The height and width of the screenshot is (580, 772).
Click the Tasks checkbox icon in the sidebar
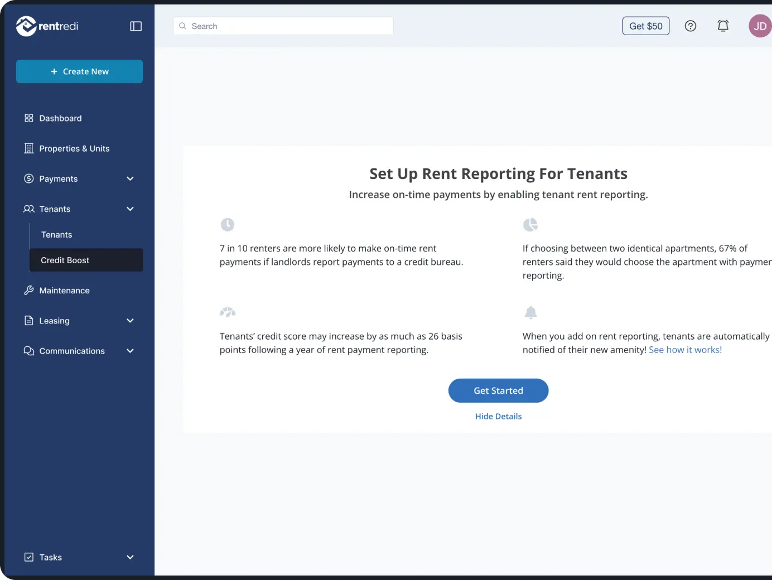coord(29,557)
